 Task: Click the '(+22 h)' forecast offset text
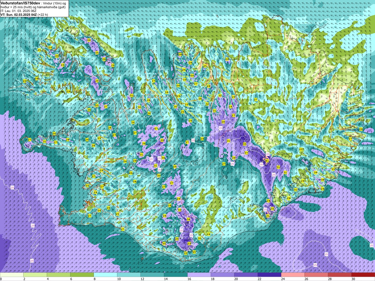(43, 14)
